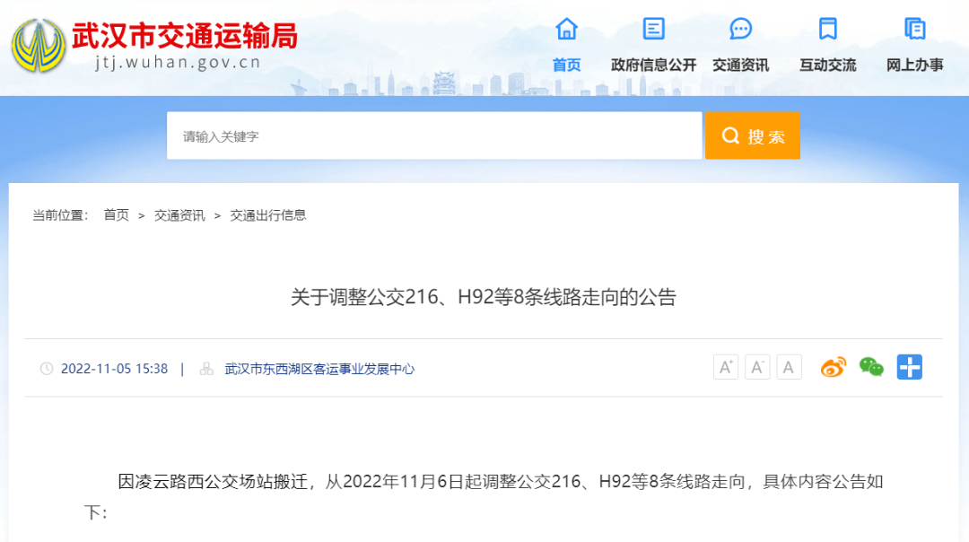Share the article via WeChat

pyautogui.click(x=871, y=367)
